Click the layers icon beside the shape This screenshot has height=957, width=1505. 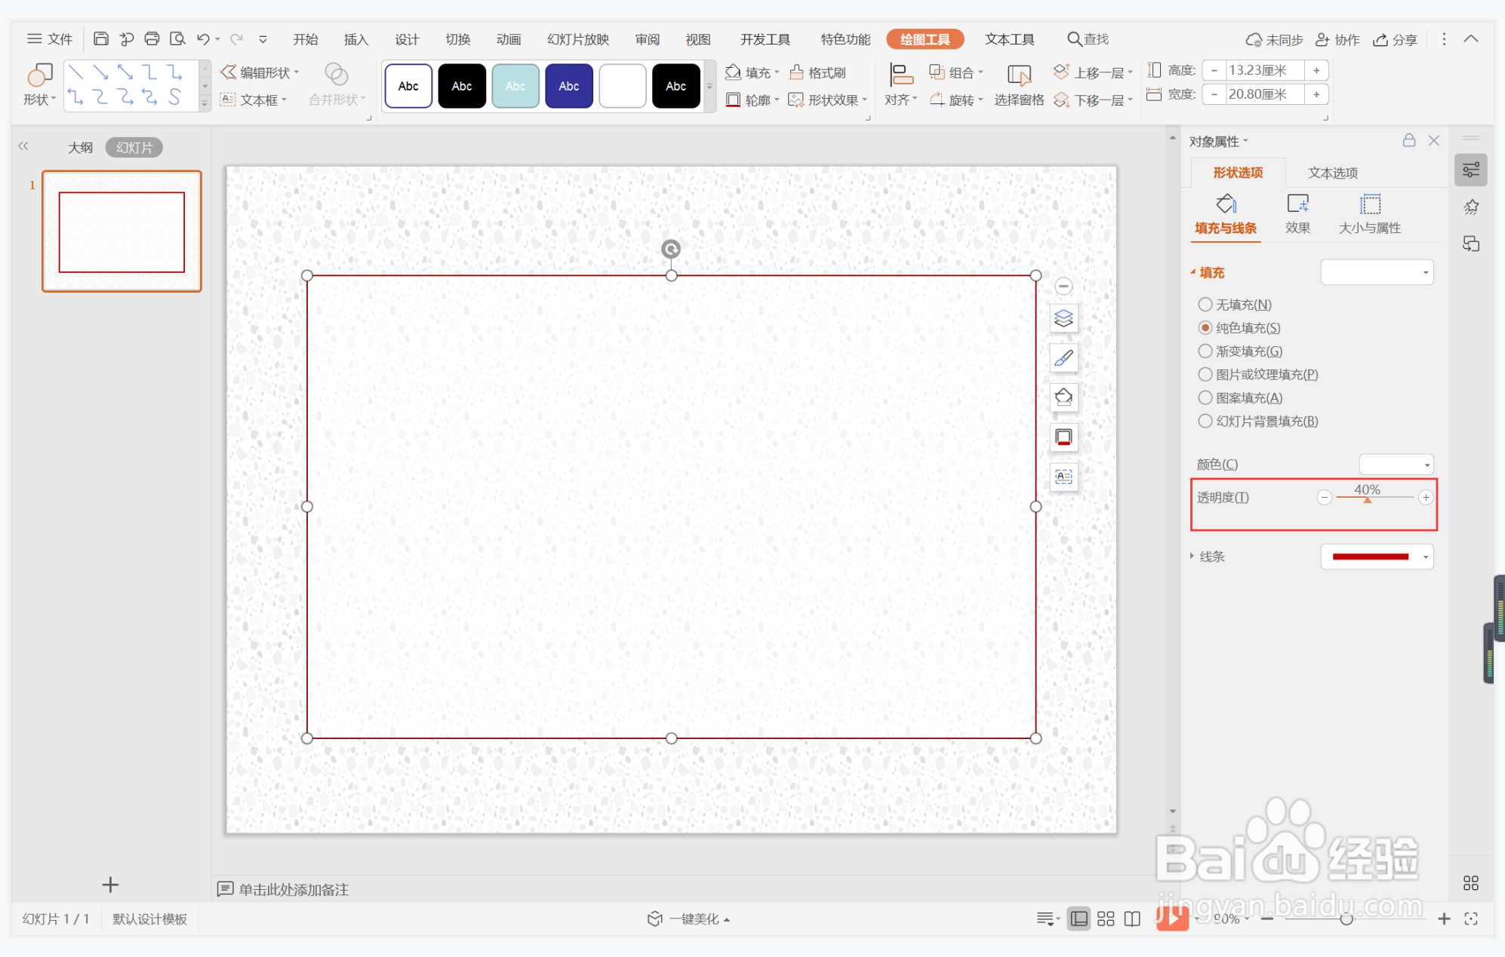coord(1063,318)
